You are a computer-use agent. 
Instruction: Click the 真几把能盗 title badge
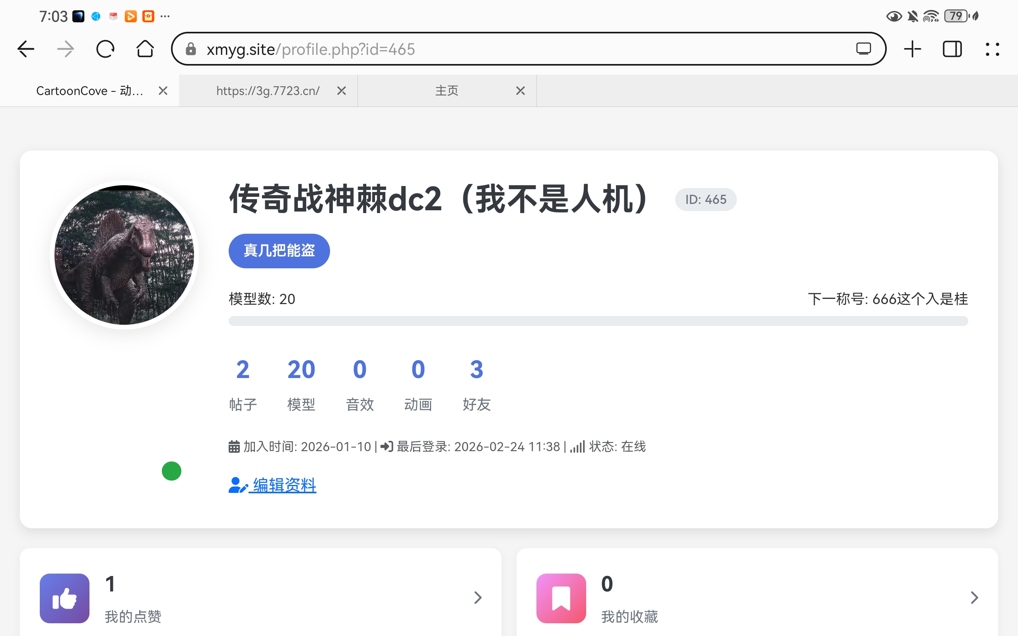(279, 251)
